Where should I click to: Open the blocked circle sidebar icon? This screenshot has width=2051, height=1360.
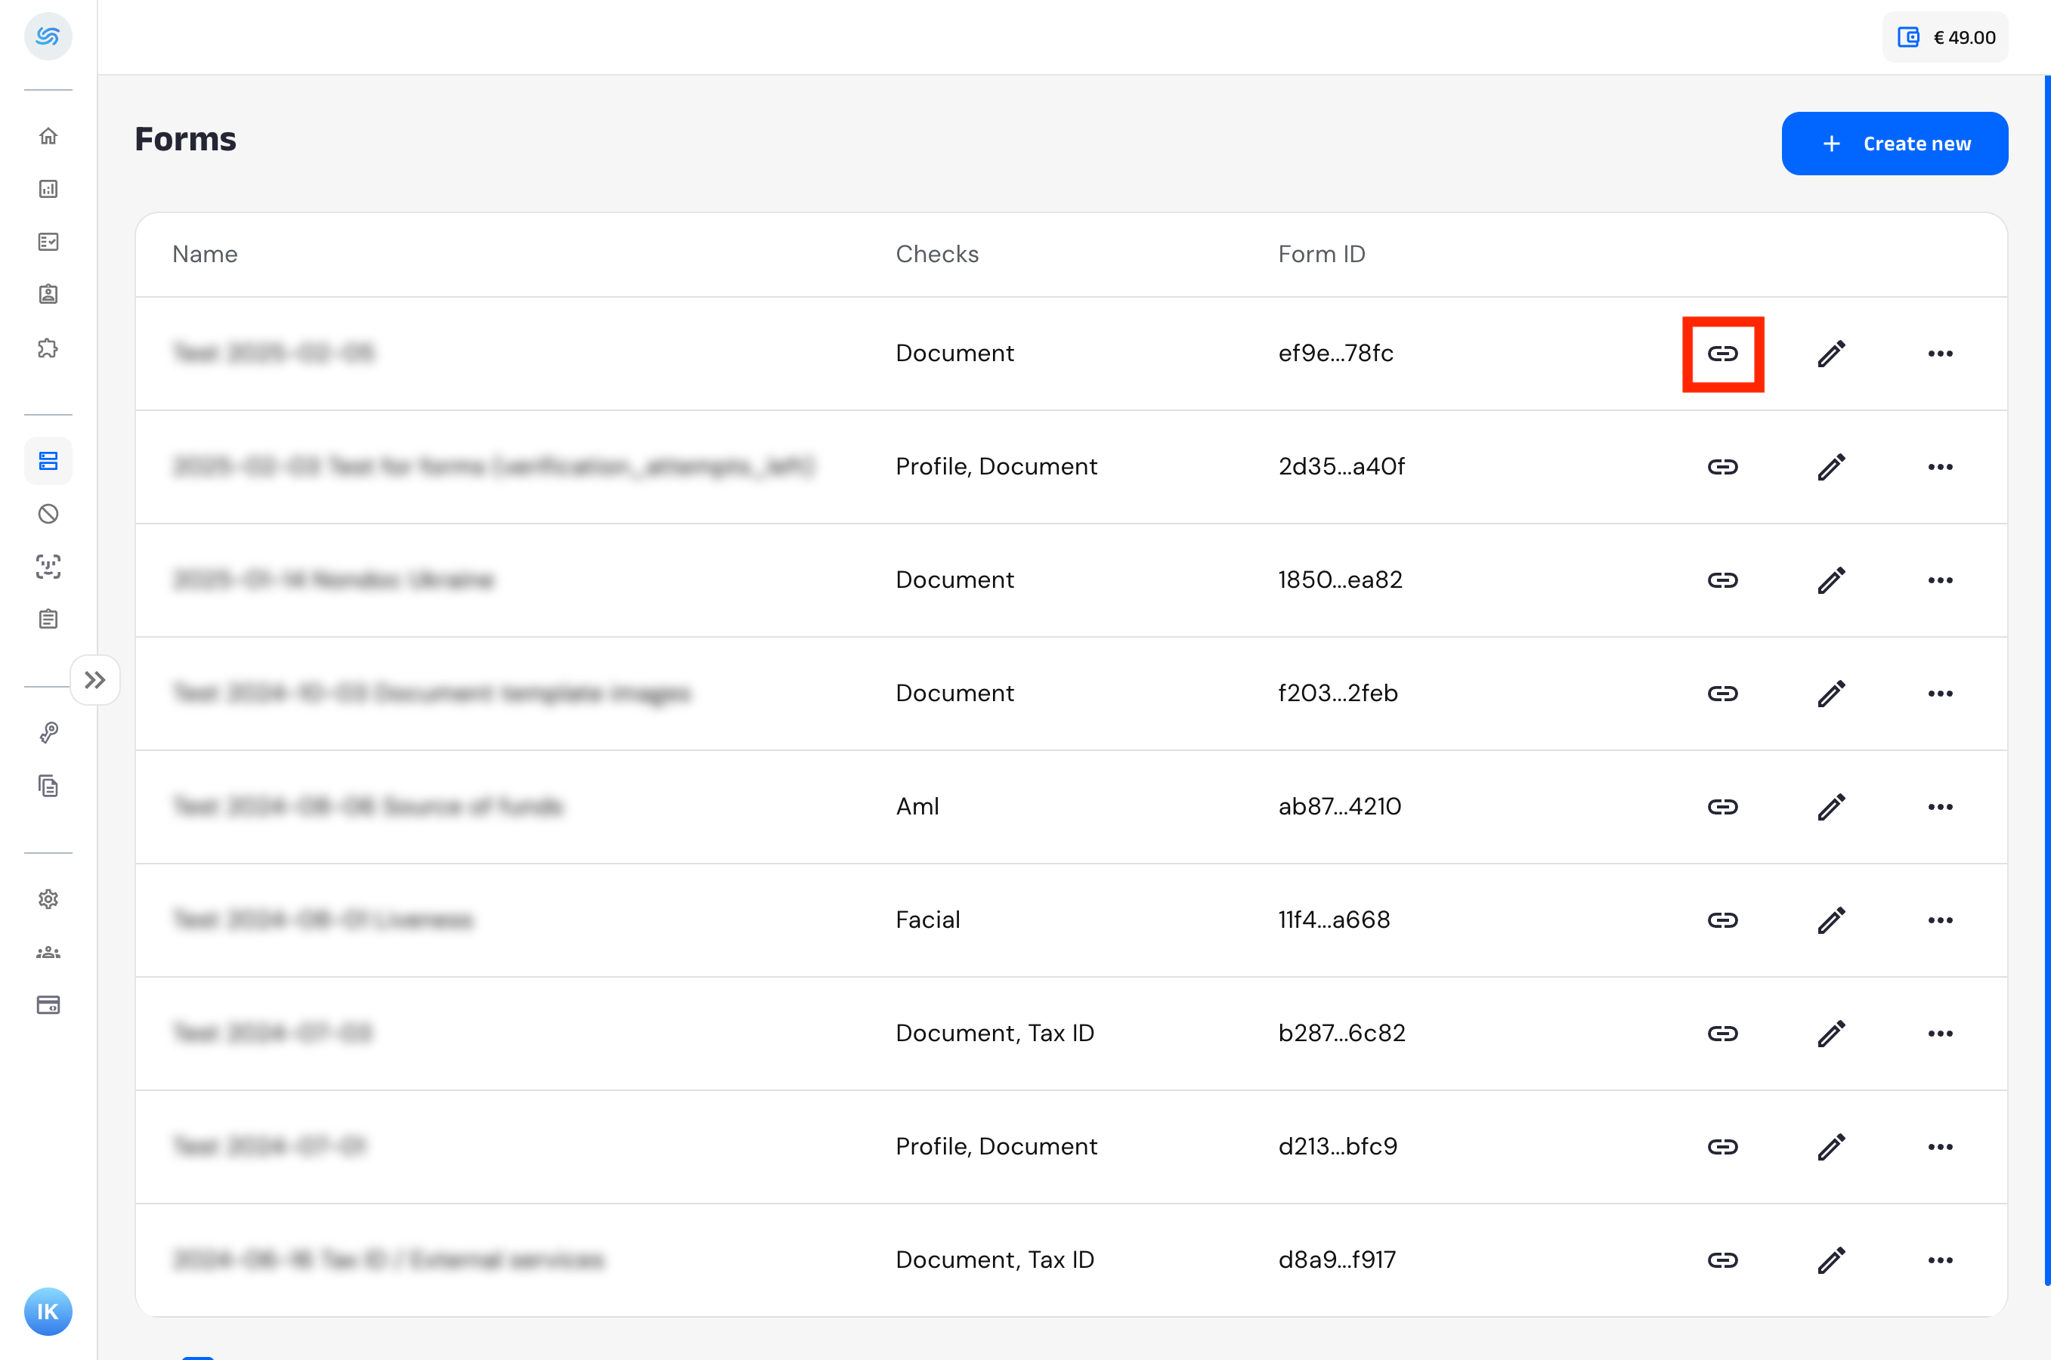pyautogui.click(x=48, y=515)
